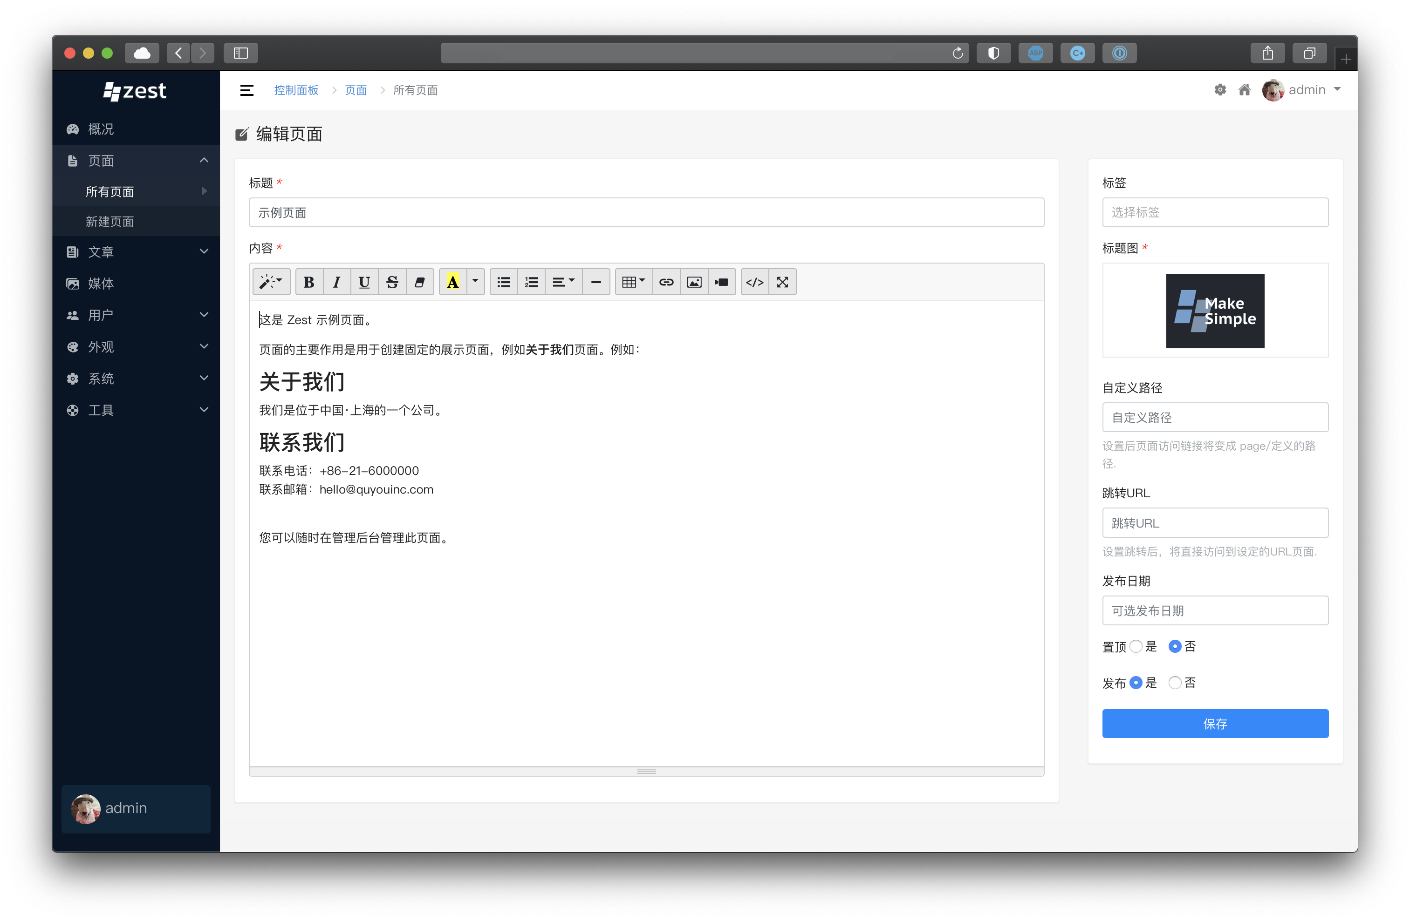Screen dimensions: 1410x921
Task: Follow the 控制面板 breadcrumb link
Action: [295, 90]
